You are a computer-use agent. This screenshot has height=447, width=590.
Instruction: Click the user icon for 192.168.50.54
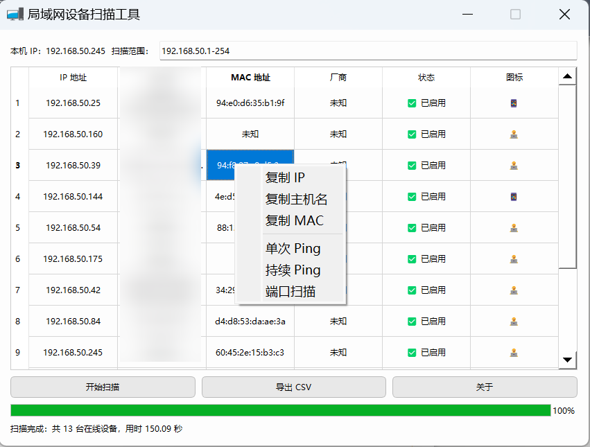pyautogui.click(x=514, y=228)
